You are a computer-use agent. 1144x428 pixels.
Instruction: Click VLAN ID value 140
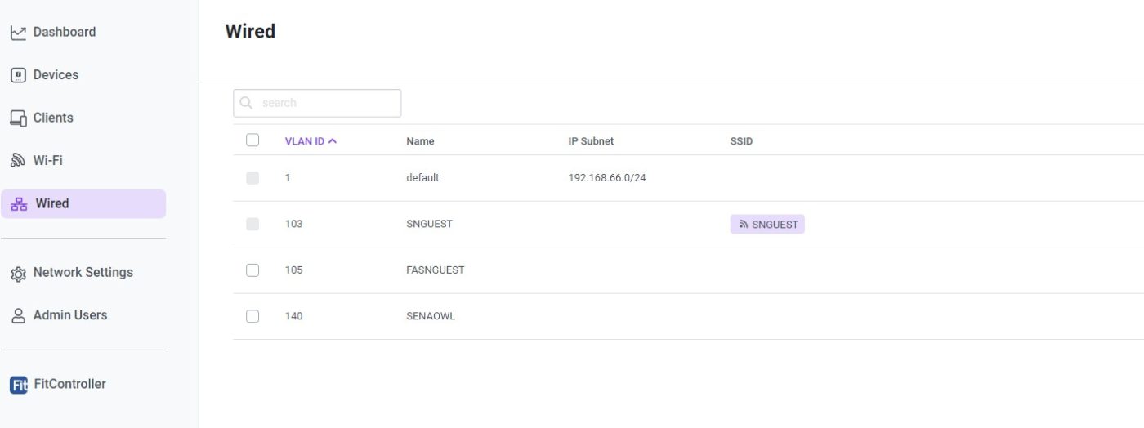(x=293, y=316)
